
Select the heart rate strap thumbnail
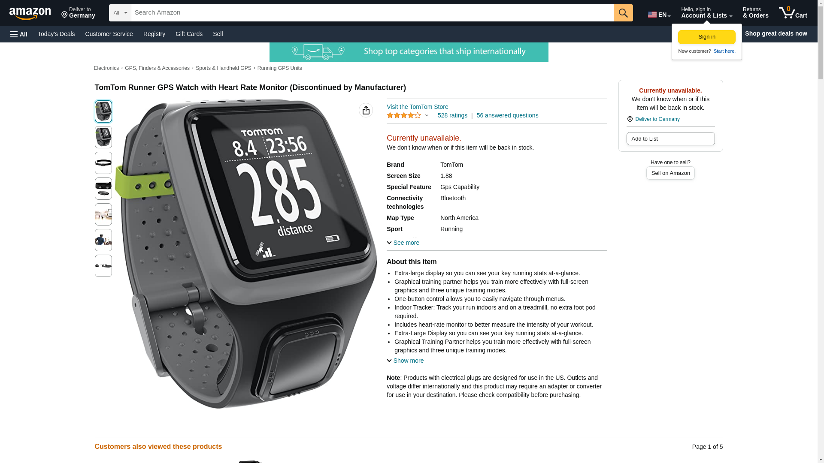pos(103,163)
